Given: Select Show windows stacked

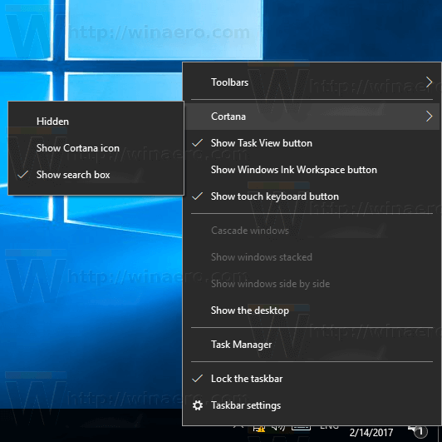Looking at the screenshot, I should [x=312, y=257].
